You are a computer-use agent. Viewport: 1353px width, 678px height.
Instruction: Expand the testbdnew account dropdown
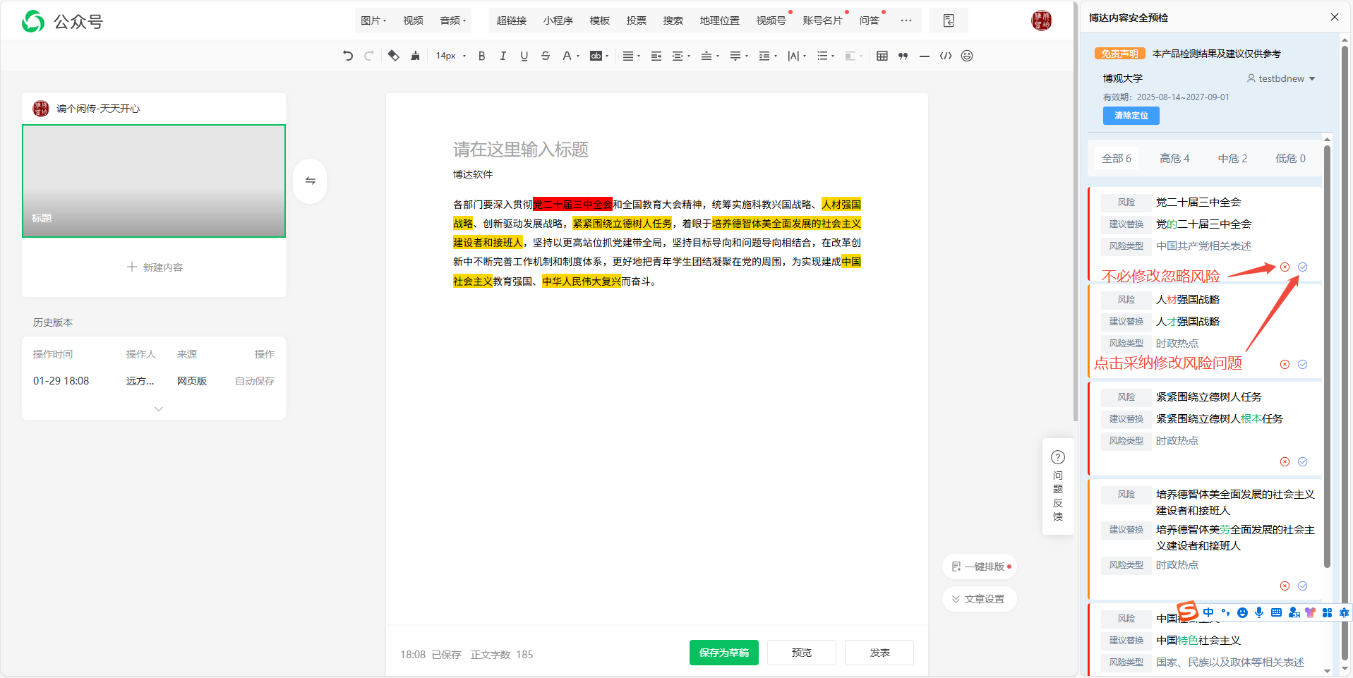pyautogui.click(x=1311, y=78)
